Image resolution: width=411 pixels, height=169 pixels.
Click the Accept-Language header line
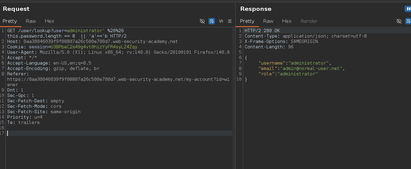[x=49, y=63]
